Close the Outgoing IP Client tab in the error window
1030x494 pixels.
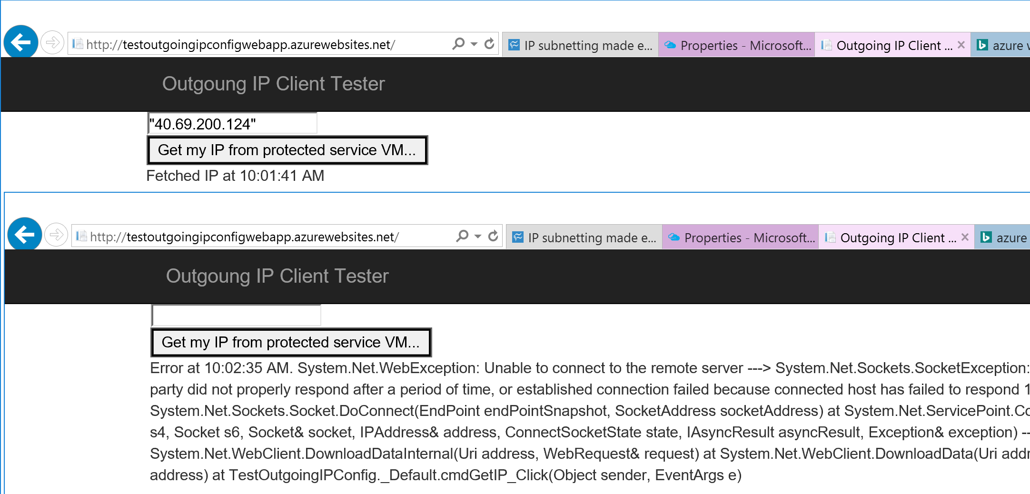tap(965, 237)
